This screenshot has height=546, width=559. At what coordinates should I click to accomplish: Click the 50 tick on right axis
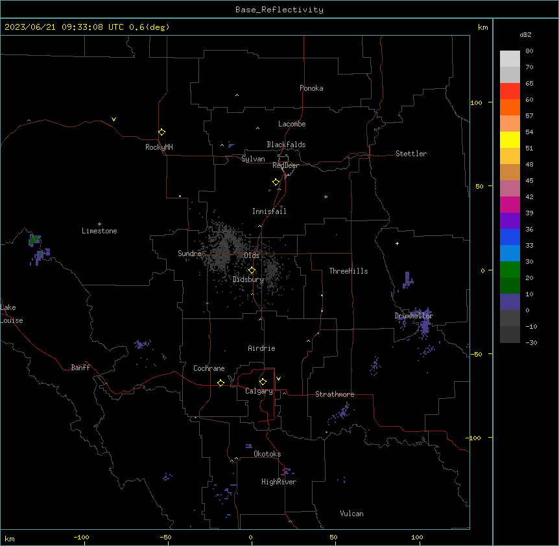tap(479, 186)
